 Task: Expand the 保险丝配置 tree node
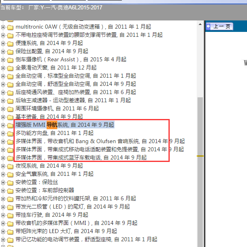[x=3, y=52]
